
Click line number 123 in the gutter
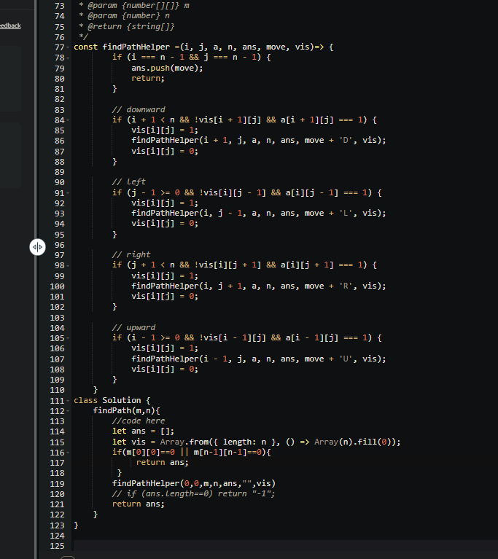(x=57, y=525)
